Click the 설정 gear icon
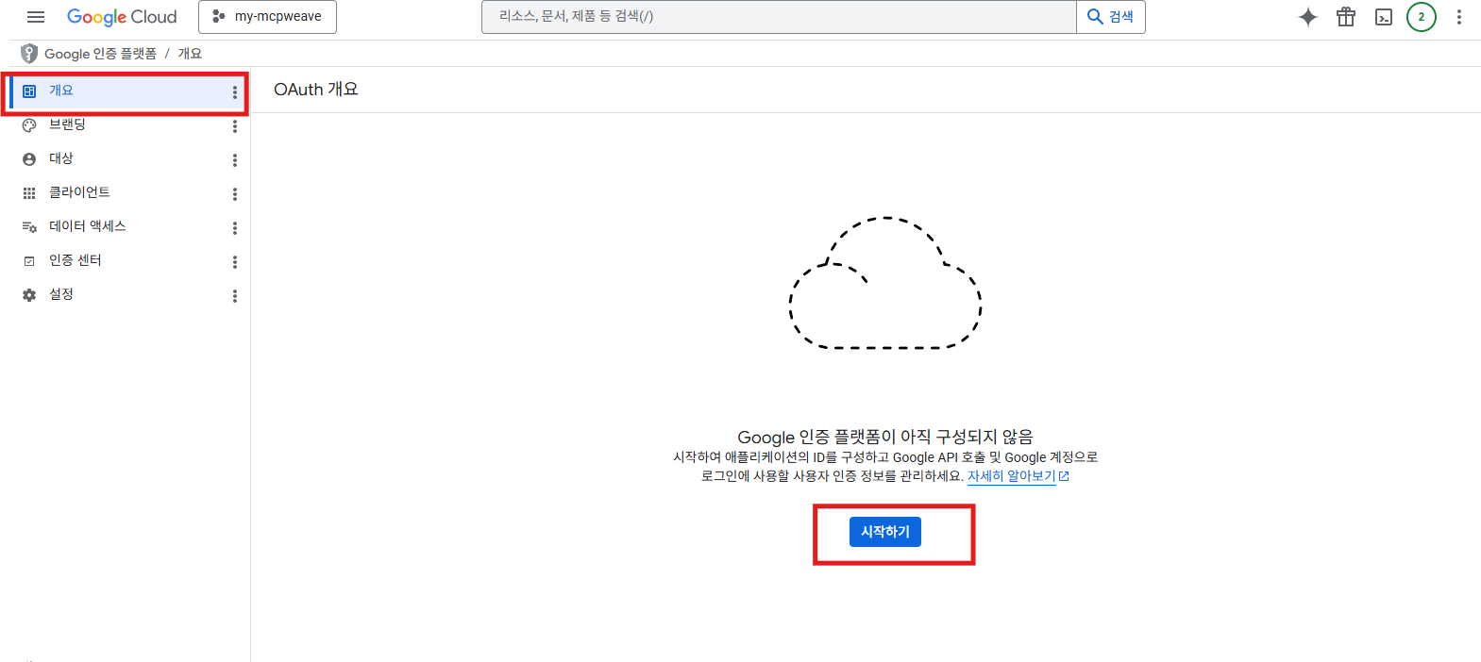This screenshot has width=1481, height=662. tap(29, 295)
